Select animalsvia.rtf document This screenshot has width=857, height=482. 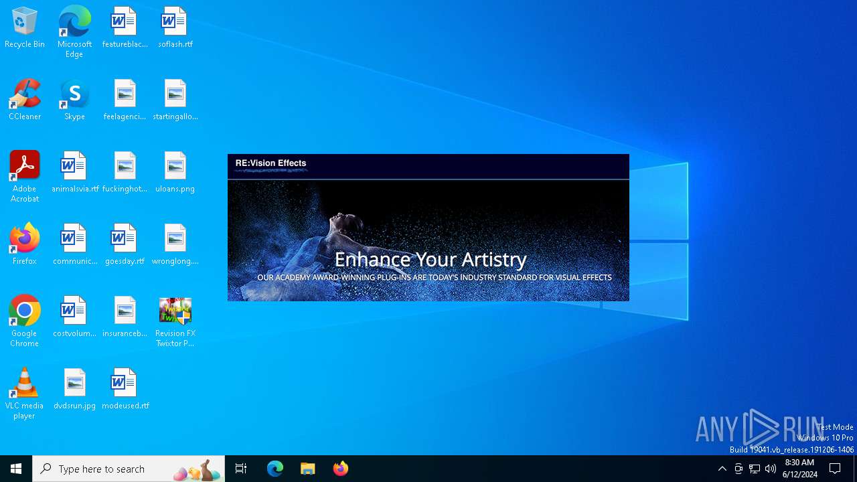click(74, 172)
